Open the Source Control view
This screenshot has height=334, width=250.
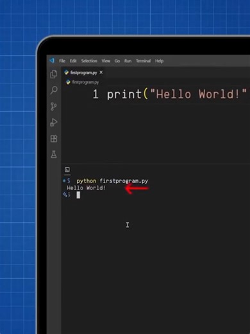54,107
